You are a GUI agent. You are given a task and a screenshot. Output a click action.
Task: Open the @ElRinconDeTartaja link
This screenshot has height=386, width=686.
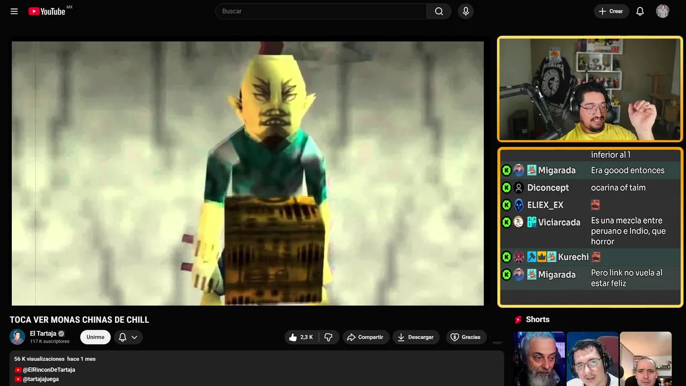pos(49,370)
